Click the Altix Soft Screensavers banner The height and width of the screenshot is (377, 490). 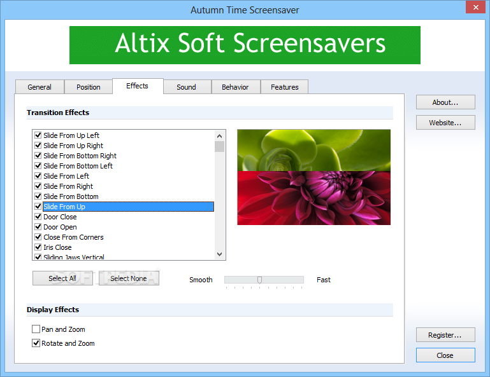[245, 45]
